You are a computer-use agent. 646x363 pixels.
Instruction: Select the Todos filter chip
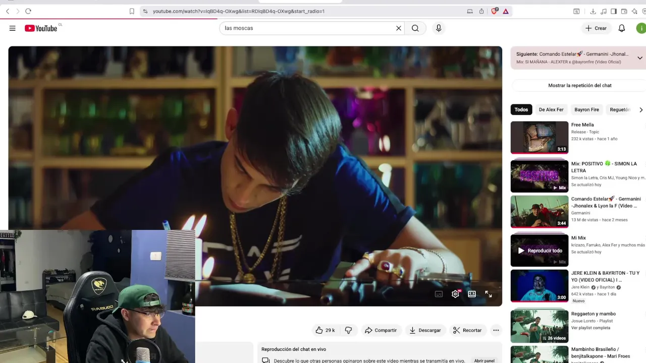pyautogui.click(x=521, y=110)
